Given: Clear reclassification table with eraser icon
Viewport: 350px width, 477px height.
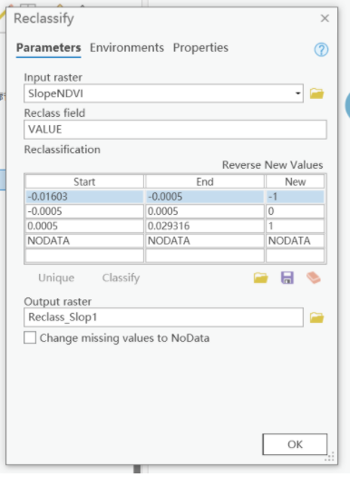Looking at the screenshot, I should 314,277.
